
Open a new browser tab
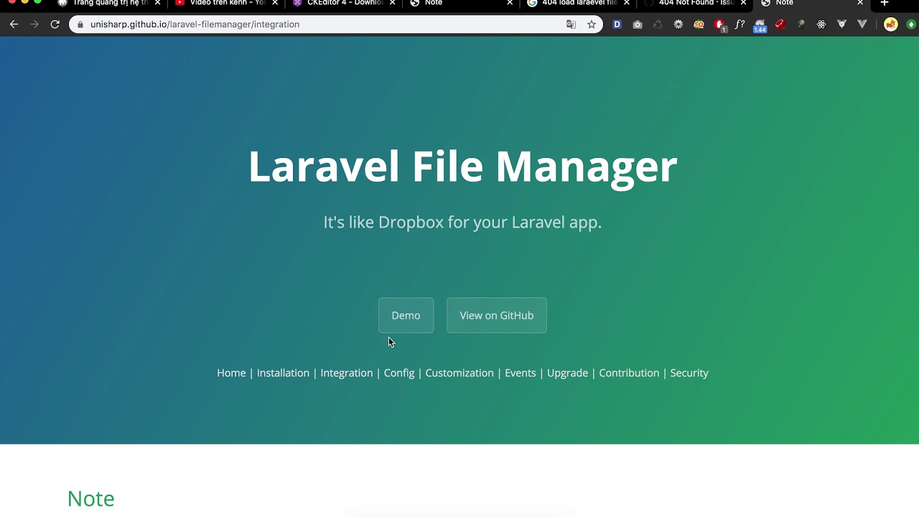pos(885,3)
